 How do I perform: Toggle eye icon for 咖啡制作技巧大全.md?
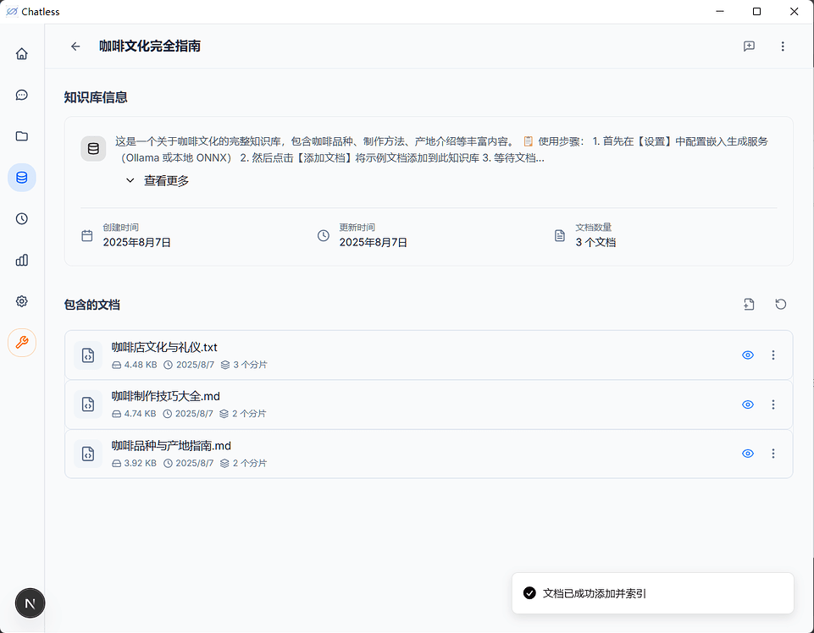coord(748,405)
